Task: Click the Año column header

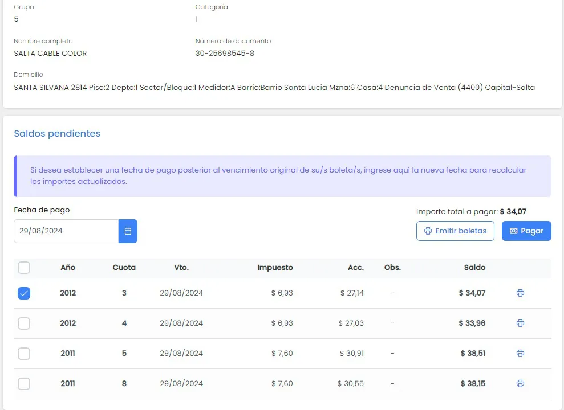Action: coord(68,268)
